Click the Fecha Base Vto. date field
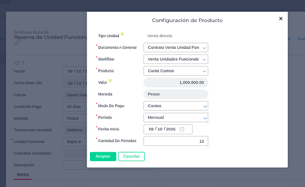Screen dimensions: 305x187 pos(75,83)
